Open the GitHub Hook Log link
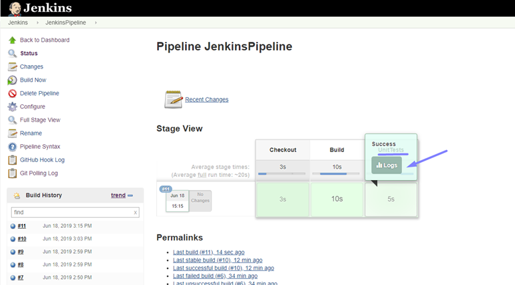 point(42,160)
